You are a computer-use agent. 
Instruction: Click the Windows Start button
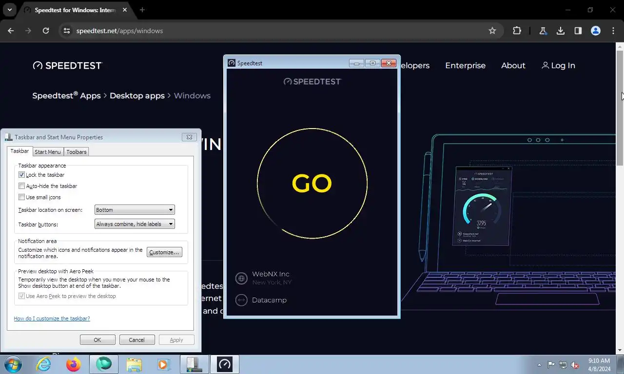[x=13, y=364]
